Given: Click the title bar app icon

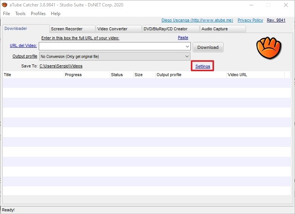Looking at the screenshot, I should click(x=5, y=5).
